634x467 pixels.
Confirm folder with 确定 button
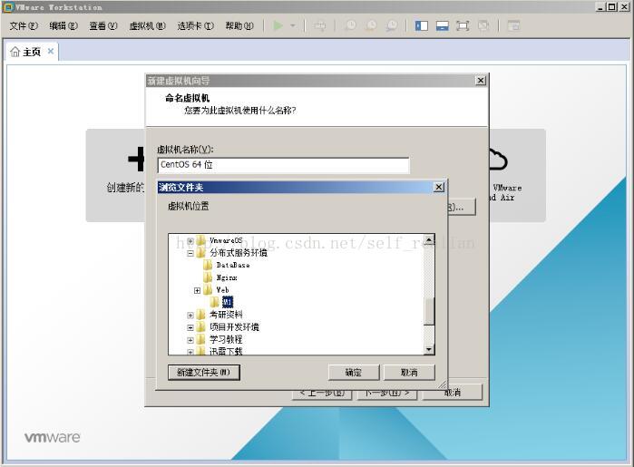(354, 373)
